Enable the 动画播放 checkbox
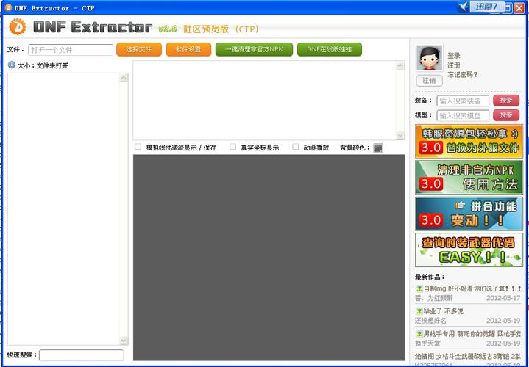 (295, 147)
